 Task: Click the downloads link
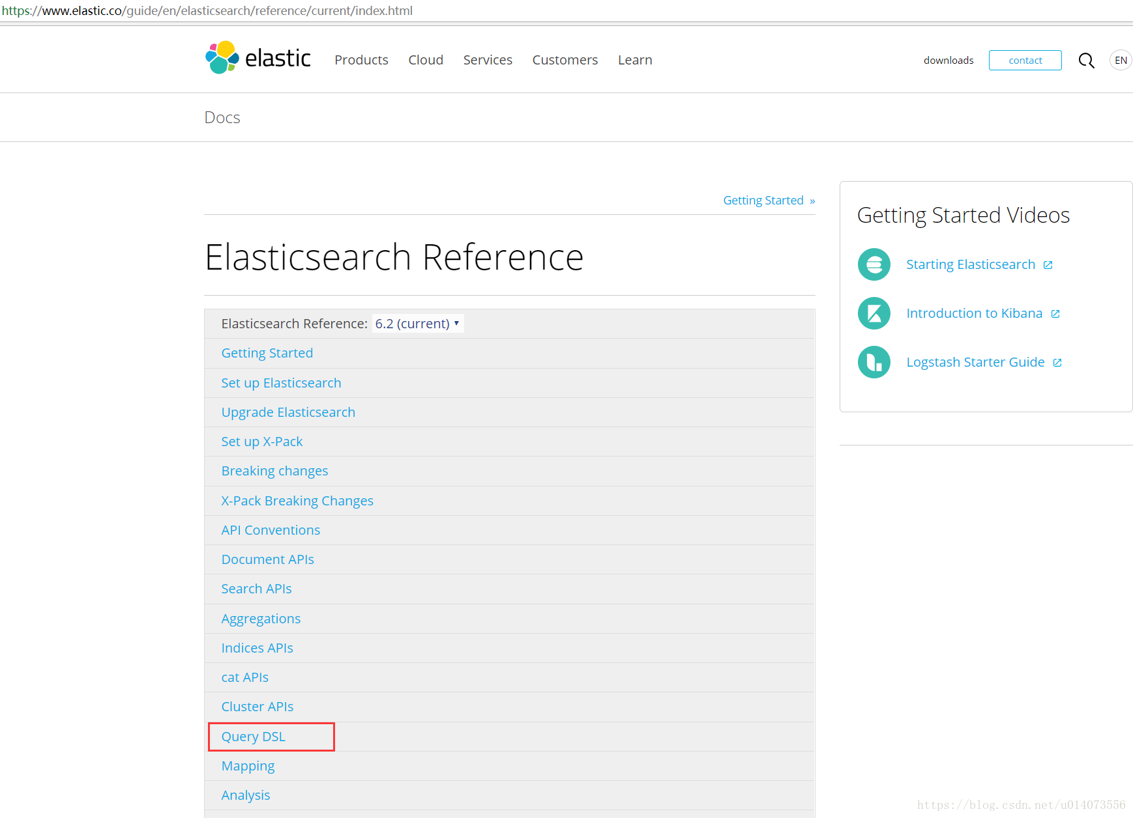949,60
